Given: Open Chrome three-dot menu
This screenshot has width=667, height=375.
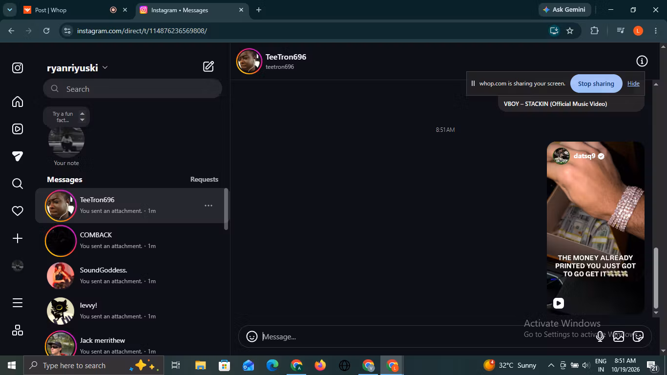Looking at the screenshot, I should click(655, 31).
